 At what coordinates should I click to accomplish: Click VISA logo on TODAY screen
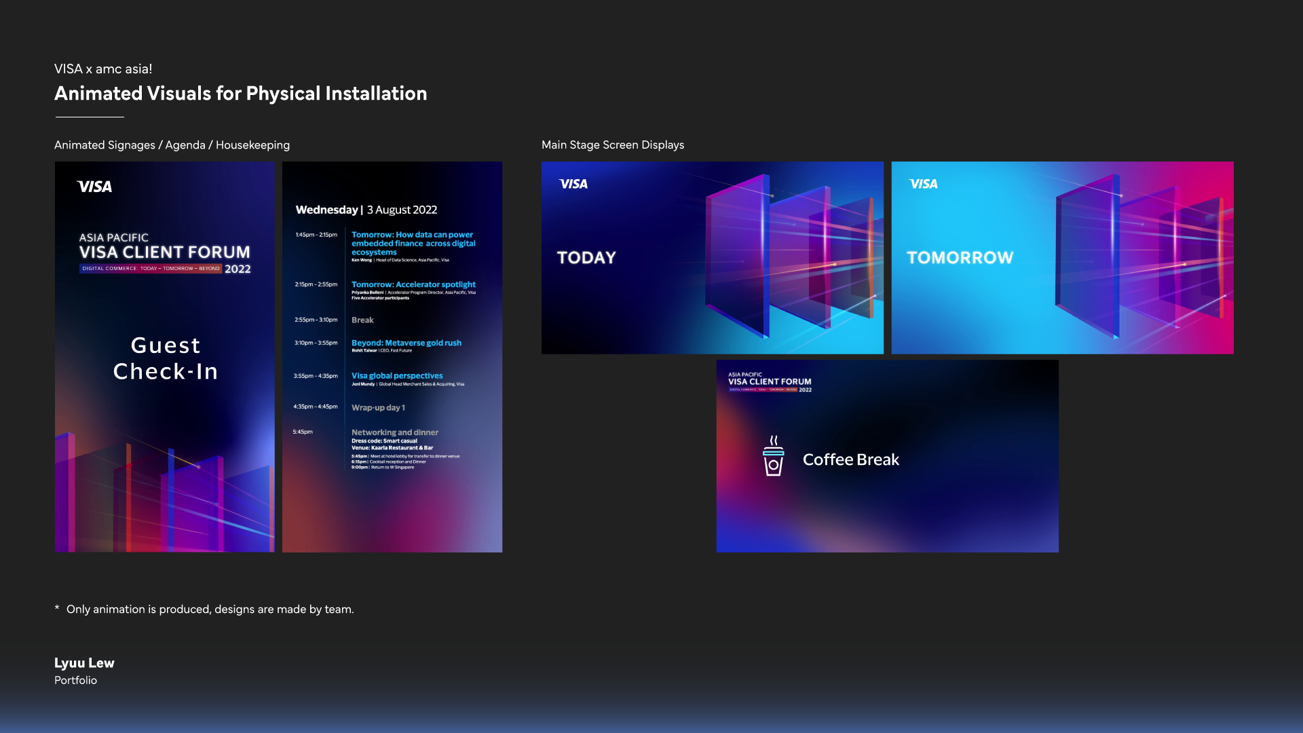pos(573,184)
